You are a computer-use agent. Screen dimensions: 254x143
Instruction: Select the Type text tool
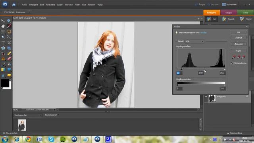tap(3, 43)
